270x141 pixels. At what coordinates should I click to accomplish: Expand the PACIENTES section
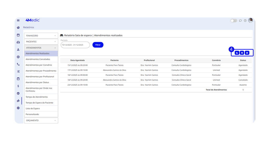click(x=41, y=42)
